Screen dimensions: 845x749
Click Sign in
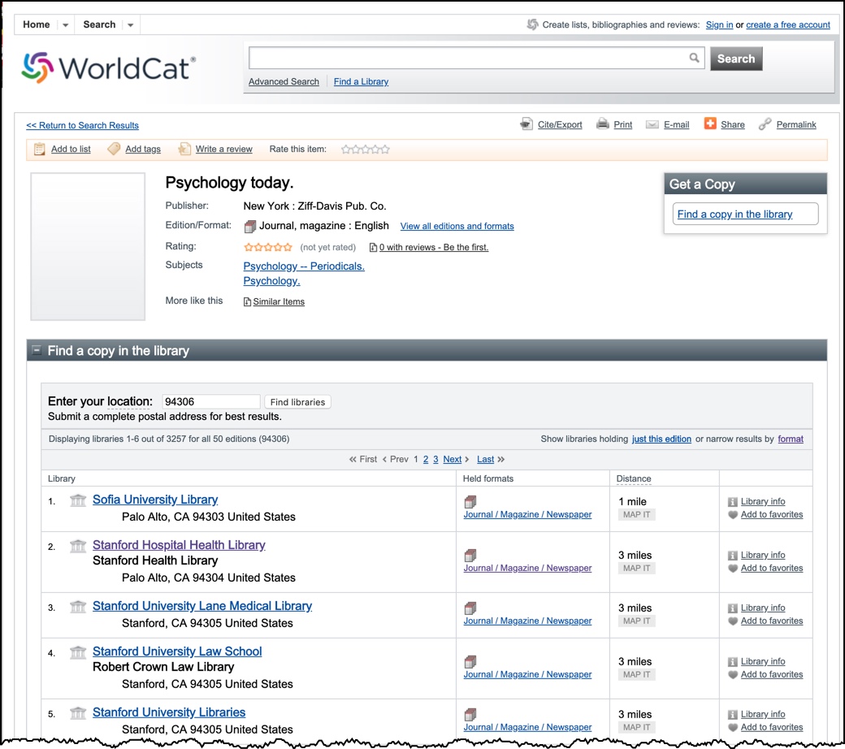tap(719, 24)
